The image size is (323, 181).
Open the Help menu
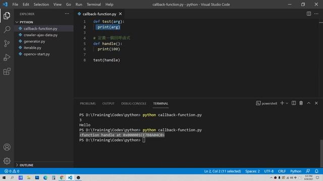click(110, 5)
